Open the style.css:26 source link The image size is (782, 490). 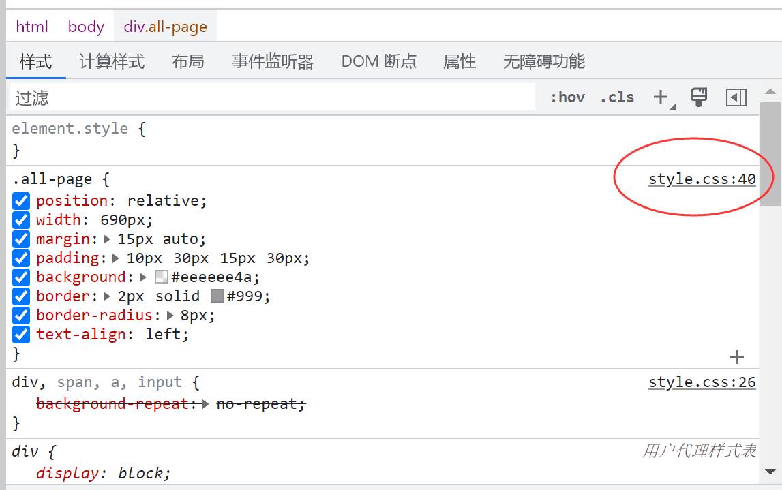(x=702, y=382)
